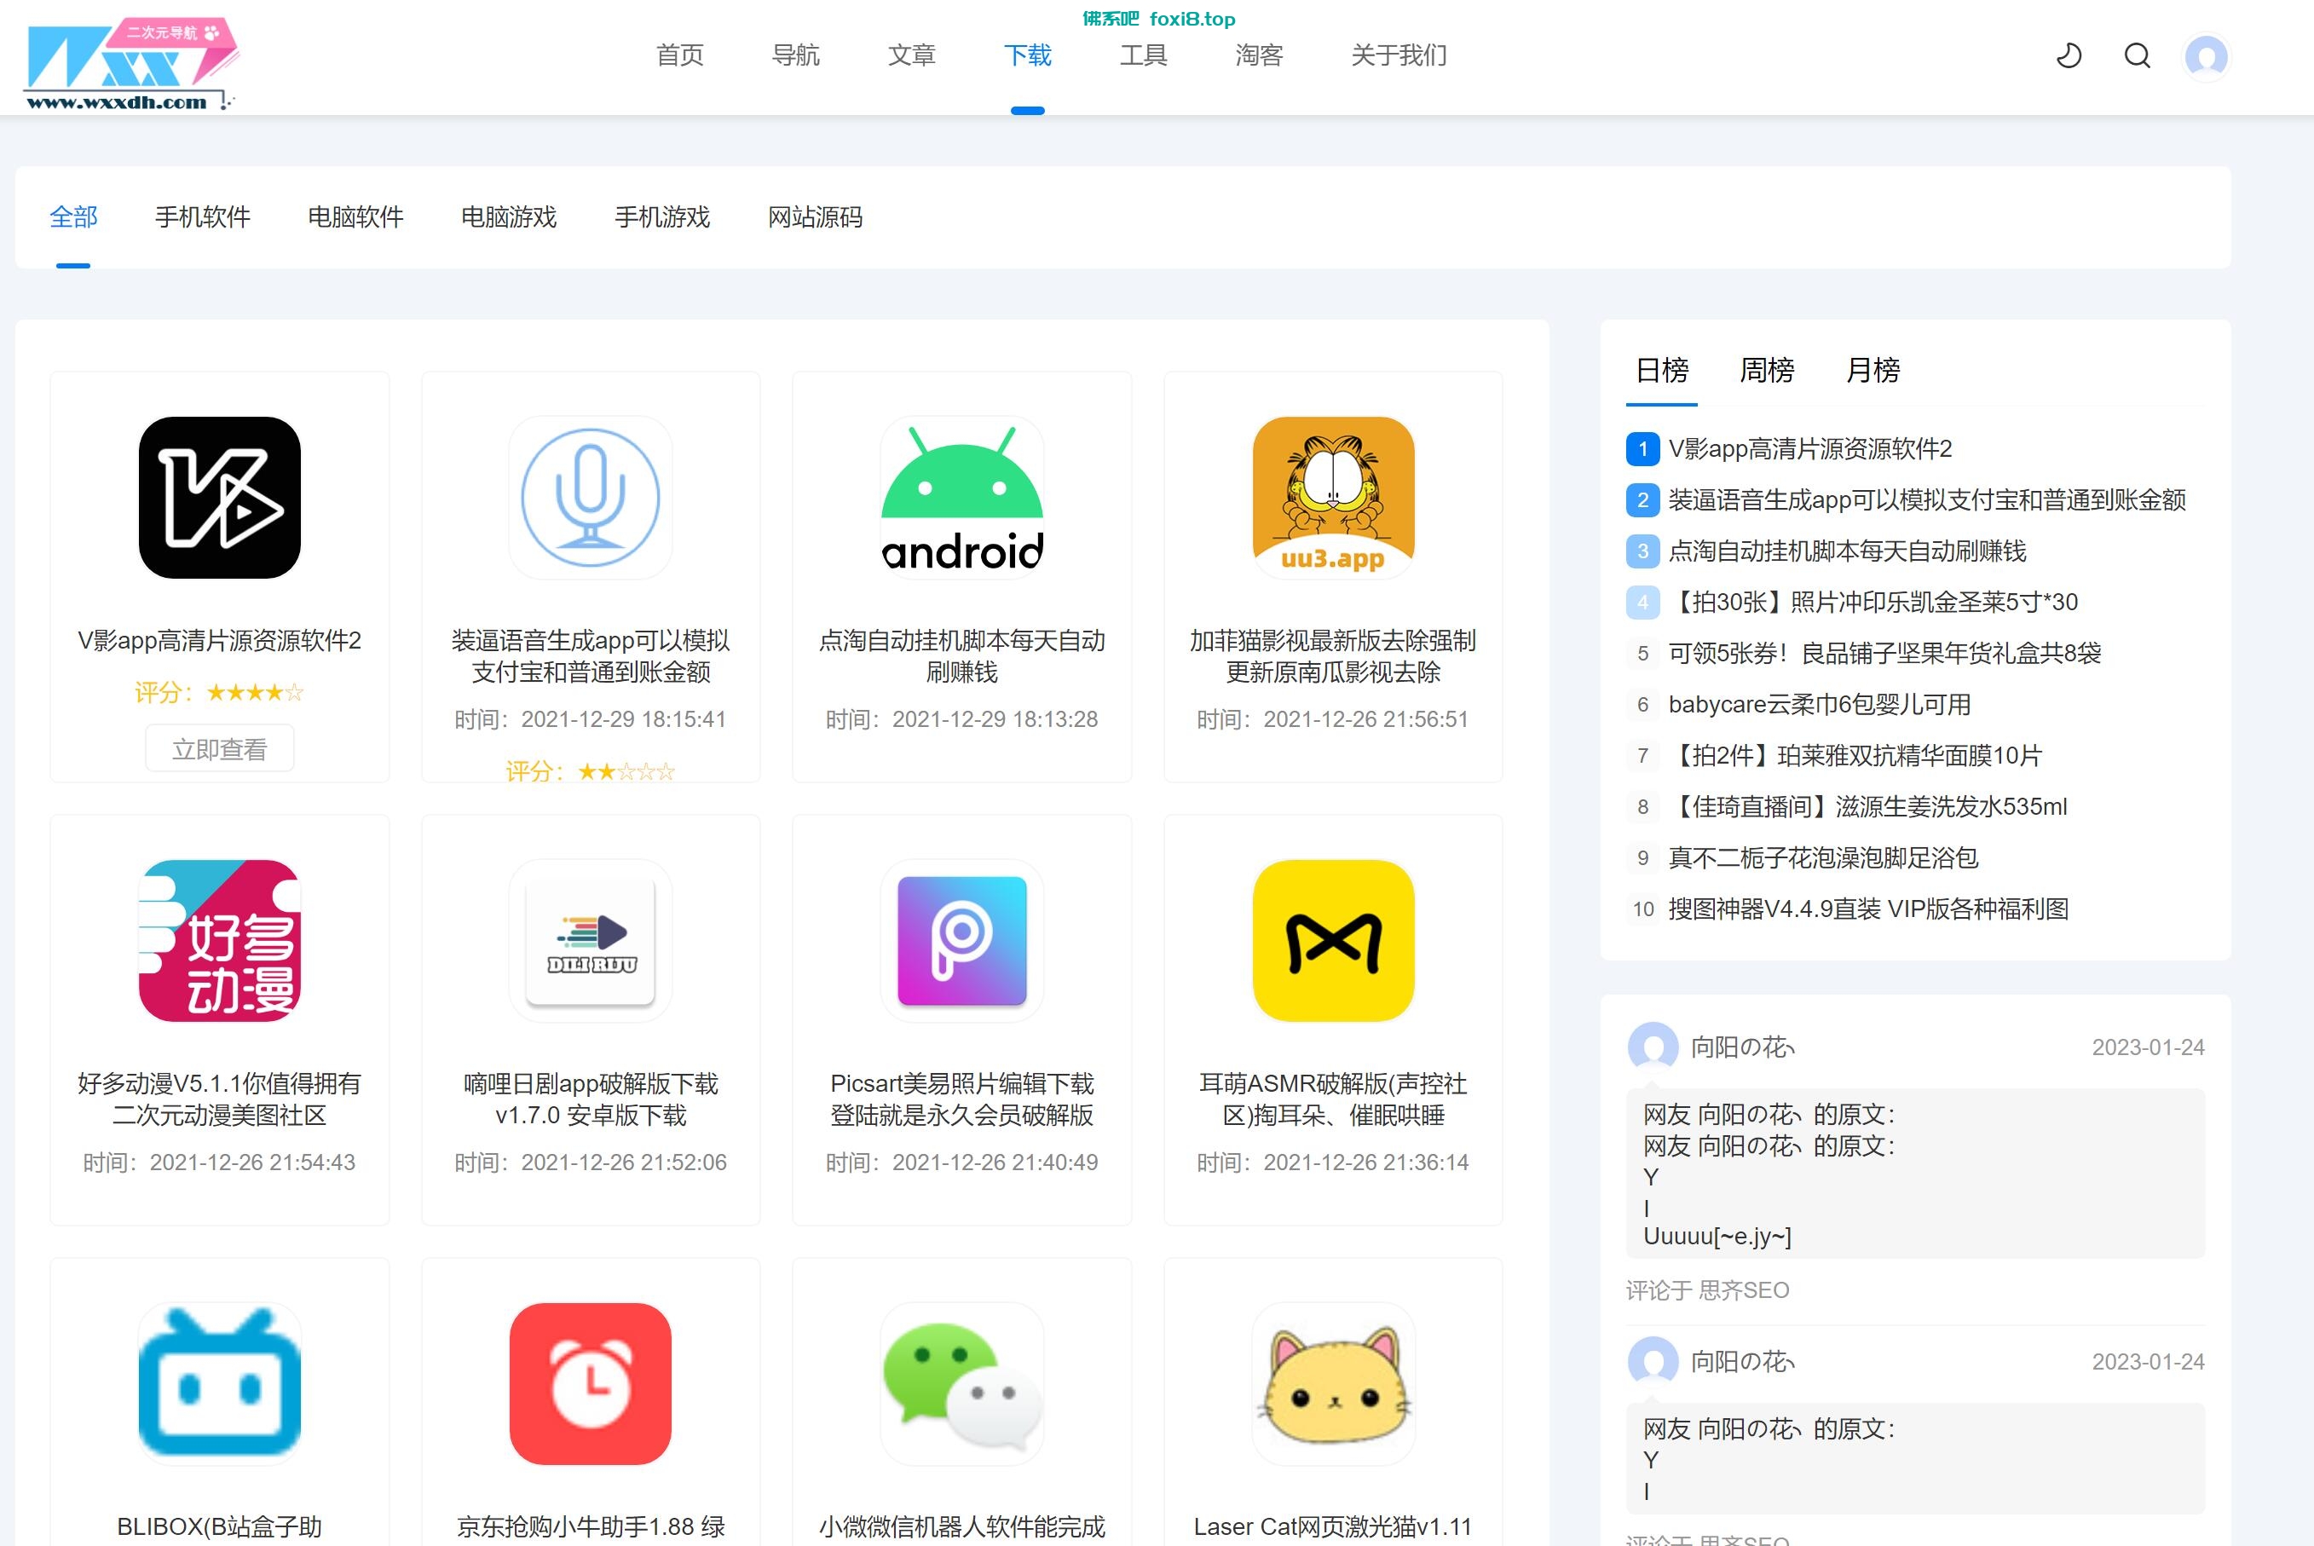The height and width of the screenshot is (1546, 2314).
Task: Open the yellow 耳萌 ASMR icon
Action: (1333, 941)
